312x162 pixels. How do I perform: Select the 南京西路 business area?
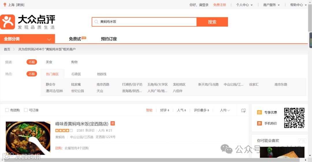[x=103, y=84]
